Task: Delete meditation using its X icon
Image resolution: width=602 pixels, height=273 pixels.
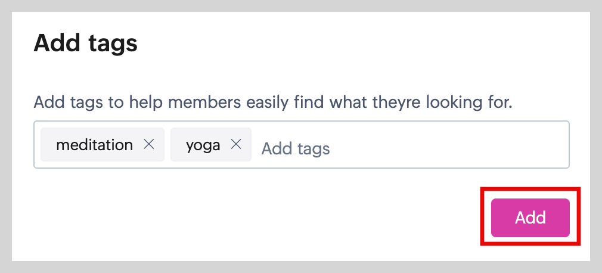Action: 149,144
